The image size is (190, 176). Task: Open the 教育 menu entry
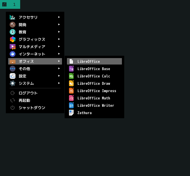(35, 32)
